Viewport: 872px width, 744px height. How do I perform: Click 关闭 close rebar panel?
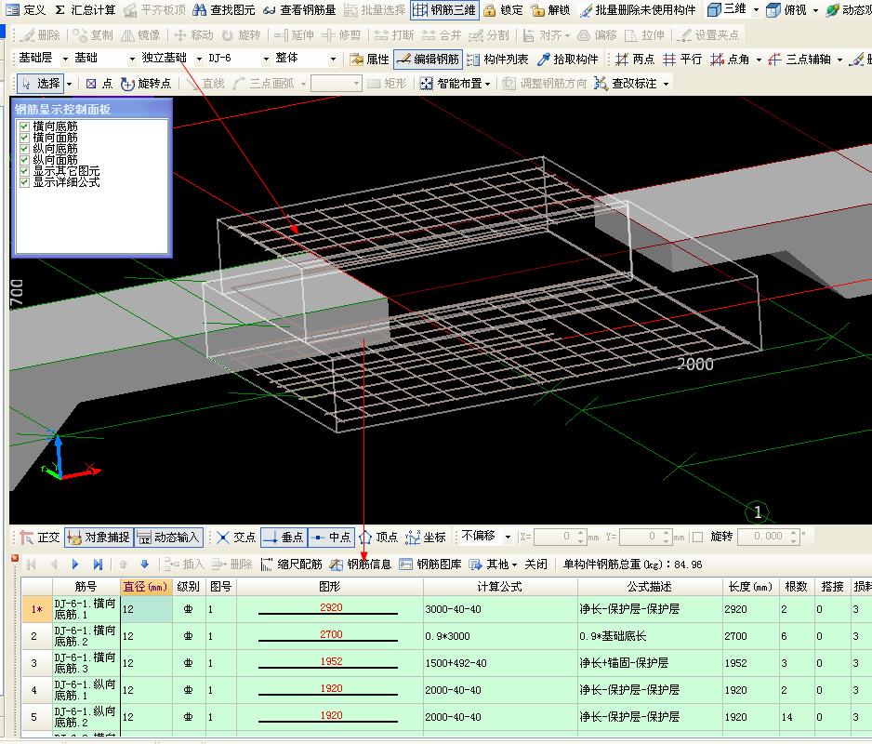point(535,565)
